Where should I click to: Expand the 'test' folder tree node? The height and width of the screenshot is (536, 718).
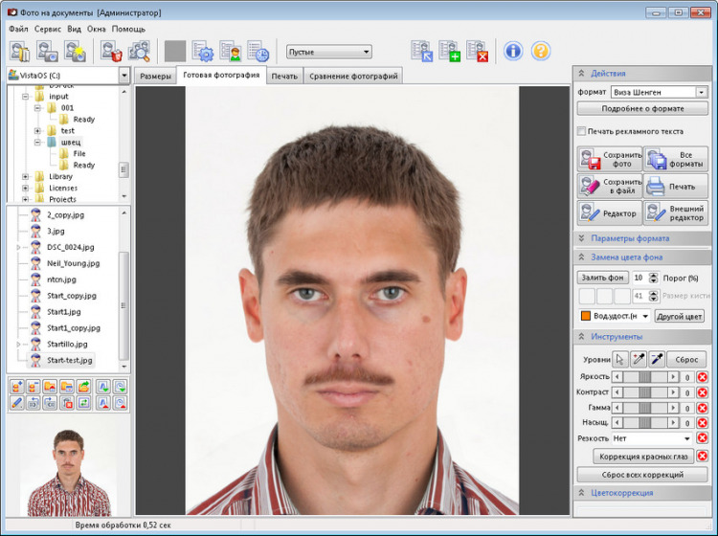point(38,130)
